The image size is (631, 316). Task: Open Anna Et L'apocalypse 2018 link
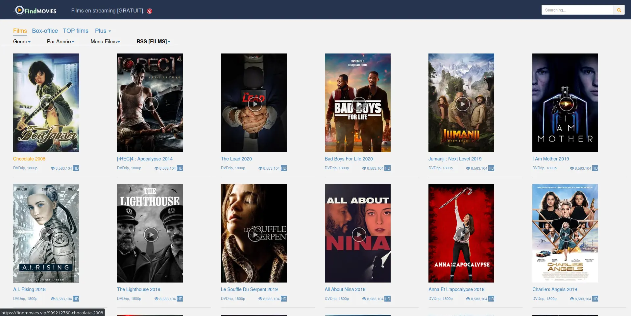456,289
